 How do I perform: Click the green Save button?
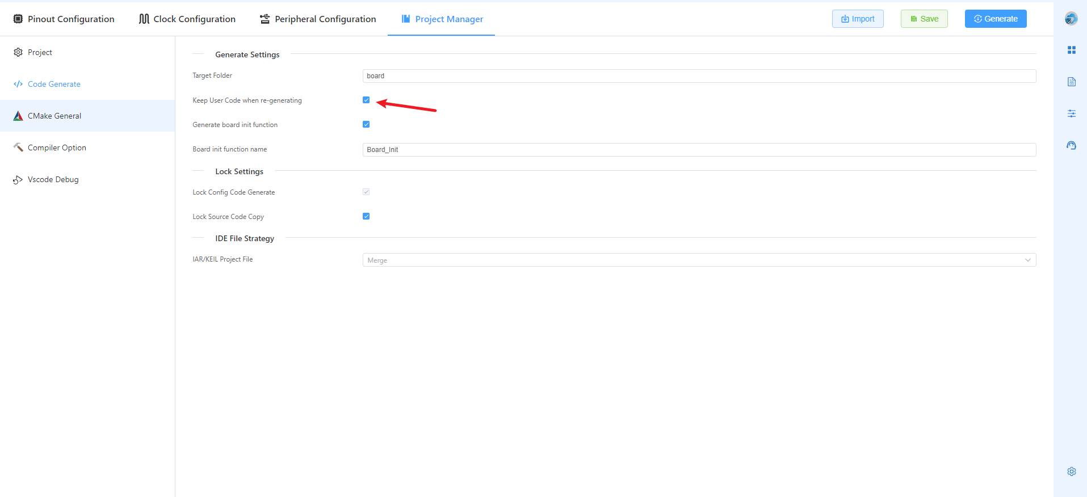tap(924, 19)
